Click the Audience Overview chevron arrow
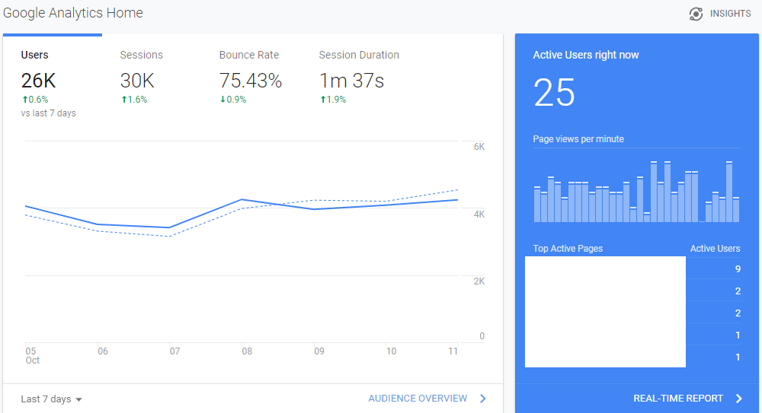This screenshot has height=413, width=762. (483, 399)
